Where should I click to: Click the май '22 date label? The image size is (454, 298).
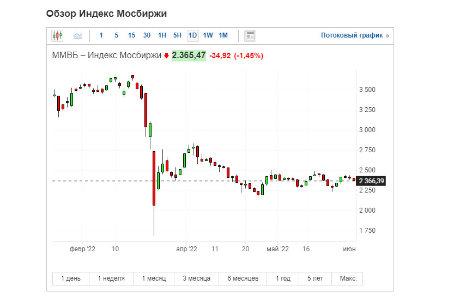click(277, 249)
